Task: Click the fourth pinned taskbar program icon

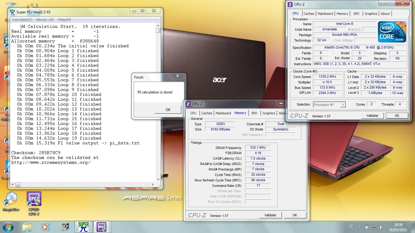Action: point(65,227)
